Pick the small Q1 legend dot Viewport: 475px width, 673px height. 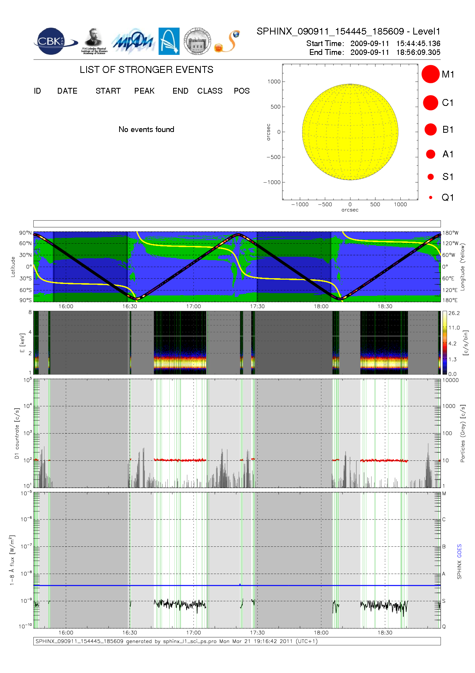pos(431,198)
